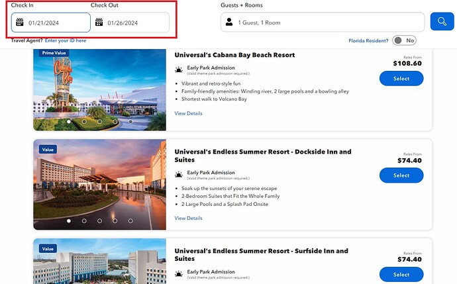Click the Check In calendar icon
Screen dimensions: 457x284
(20, 23)
